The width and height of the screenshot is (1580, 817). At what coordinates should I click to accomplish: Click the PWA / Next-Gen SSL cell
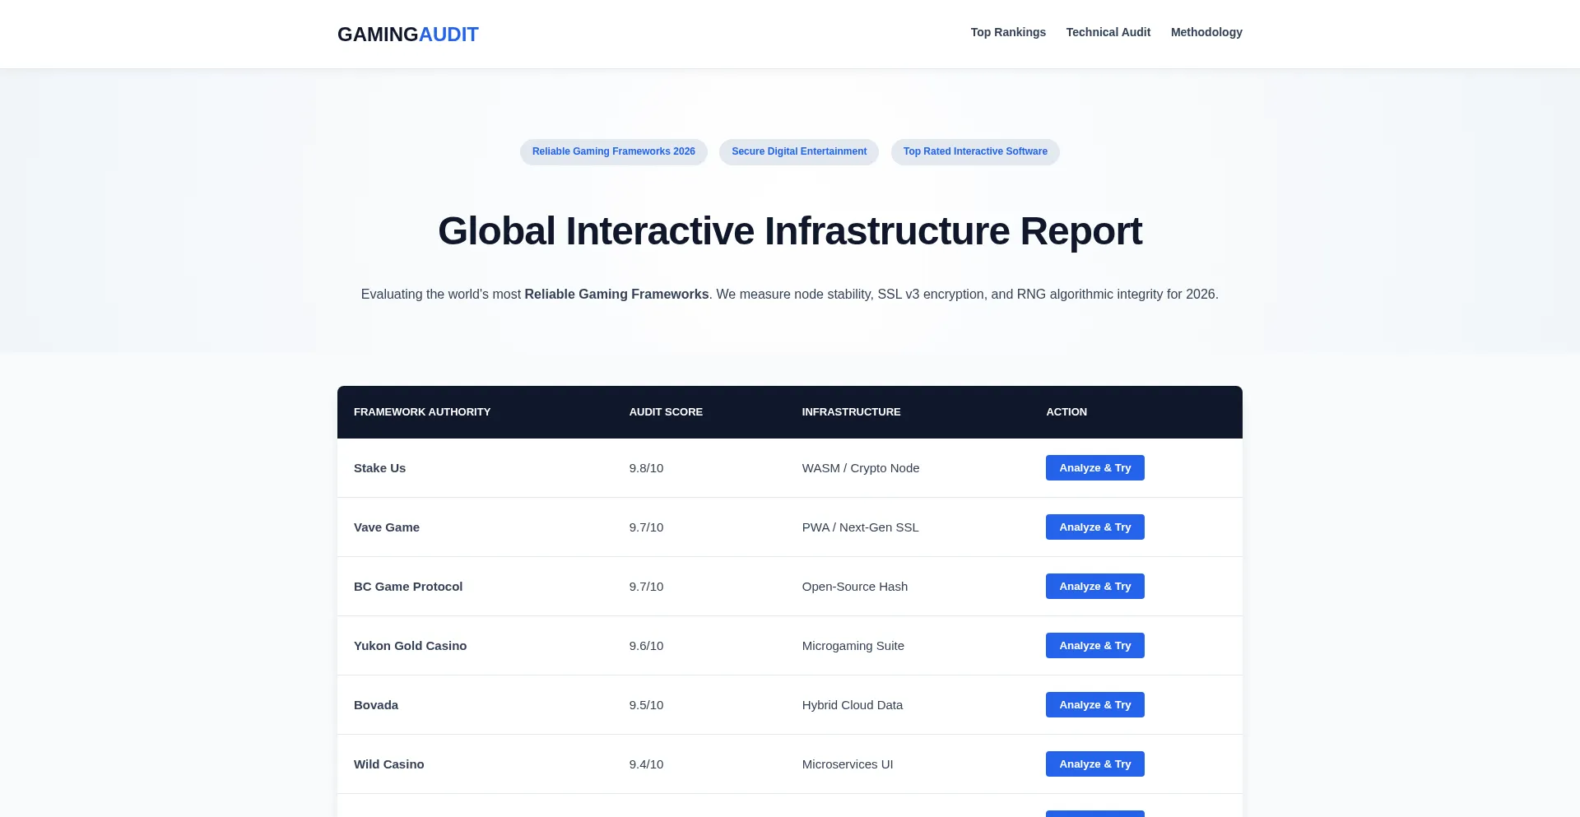pyautogui.click(x=860, y=527)
